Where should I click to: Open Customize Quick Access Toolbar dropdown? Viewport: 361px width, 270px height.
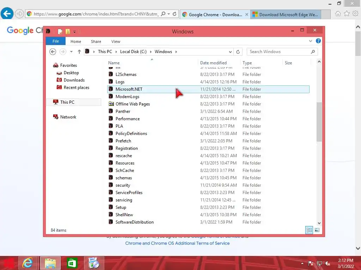[x=74, y=32]
